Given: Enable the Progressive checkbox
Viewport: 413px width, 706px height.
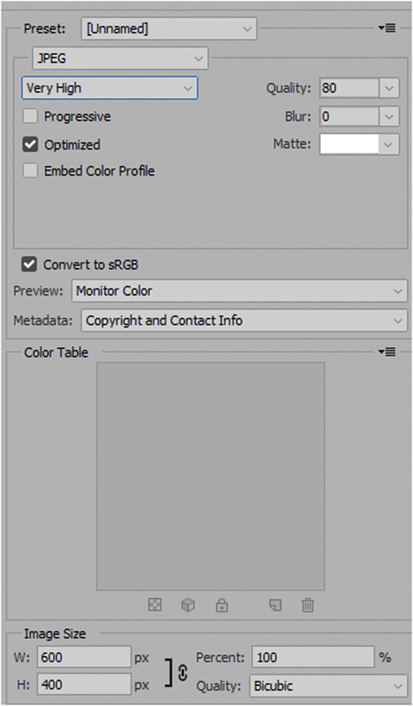Looking at the screenshot, I should pos(30,116).
